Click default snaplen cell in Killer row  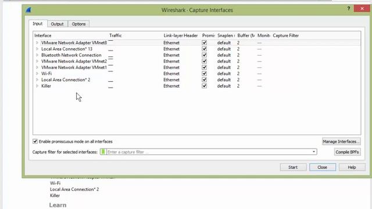tap(224, 86)
